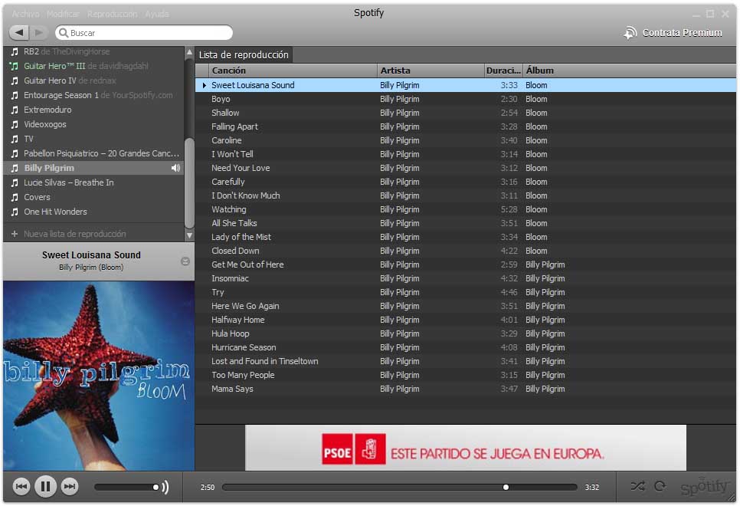Click the Contrata Premium link
The image size is (740, 506).
point(682,33)
